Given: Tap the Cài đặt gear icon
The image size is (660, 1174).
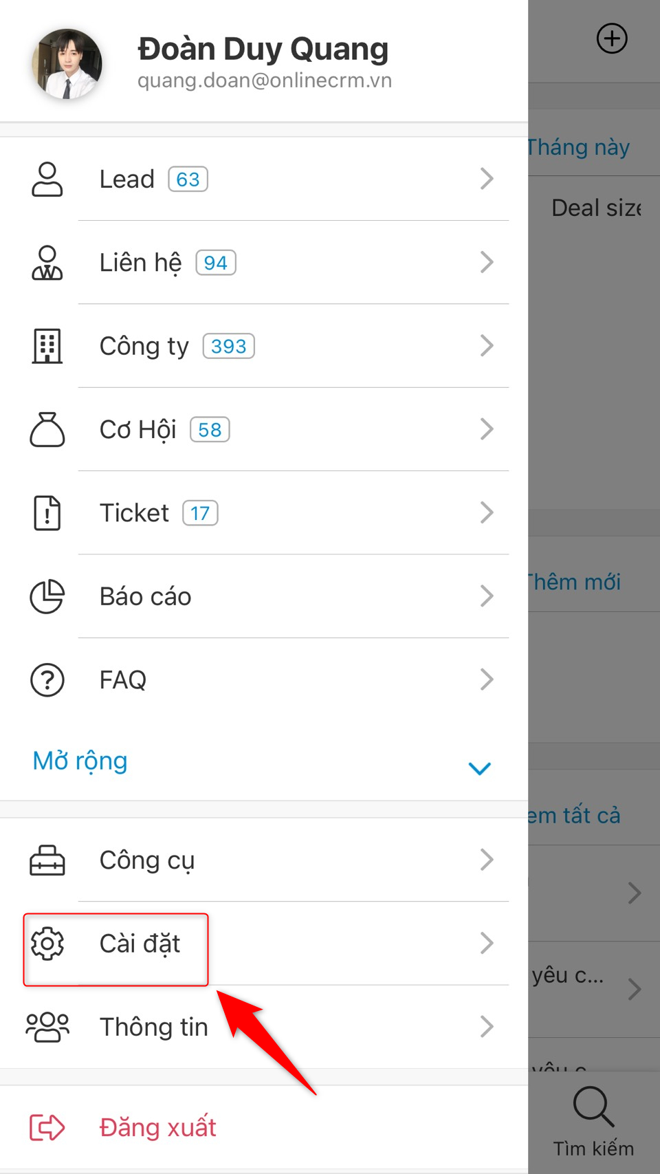Looking at the screenshot, I should click(47, 944).
